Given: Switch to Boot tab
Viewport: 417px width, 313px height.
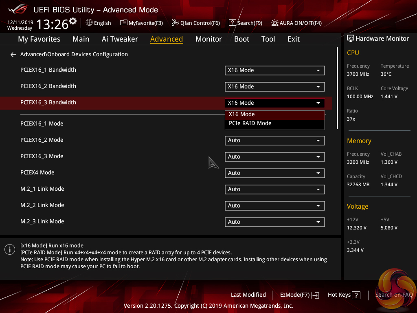Looking at the screenshot, I should pos(241,39).
